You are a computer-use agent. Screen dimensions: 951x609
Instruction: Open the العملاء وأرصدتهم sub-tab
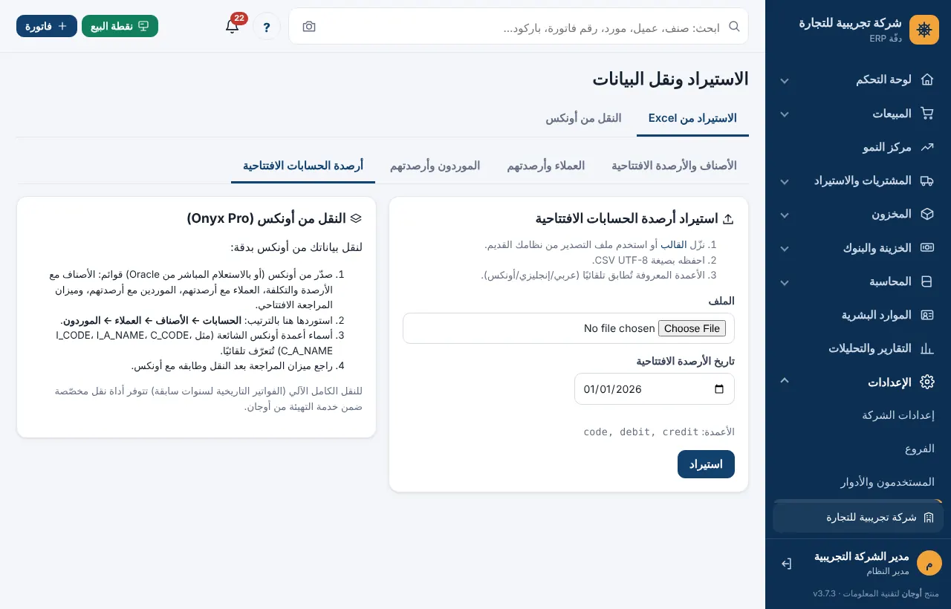click(x=546, y=166)
